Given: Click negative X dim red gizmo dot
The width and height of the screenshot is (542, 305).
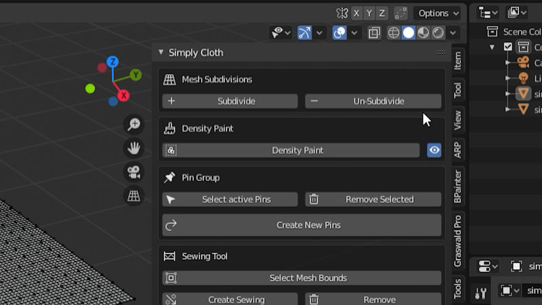Looking at the screenshot, I should (x=102, y=67).
